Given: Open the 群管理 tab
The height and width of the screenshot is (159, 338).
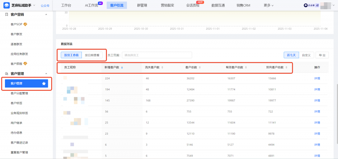Looking at the screenshot, I should pos(142,5).
